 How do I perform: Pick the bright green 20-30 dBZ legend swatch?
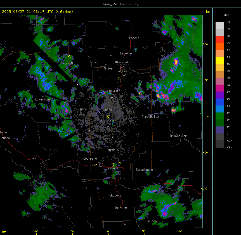(220, 116)
